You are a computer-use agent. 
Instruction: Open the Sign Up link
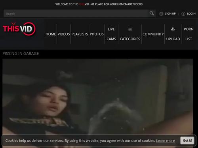pyautogui.click(x=170, y=14)
